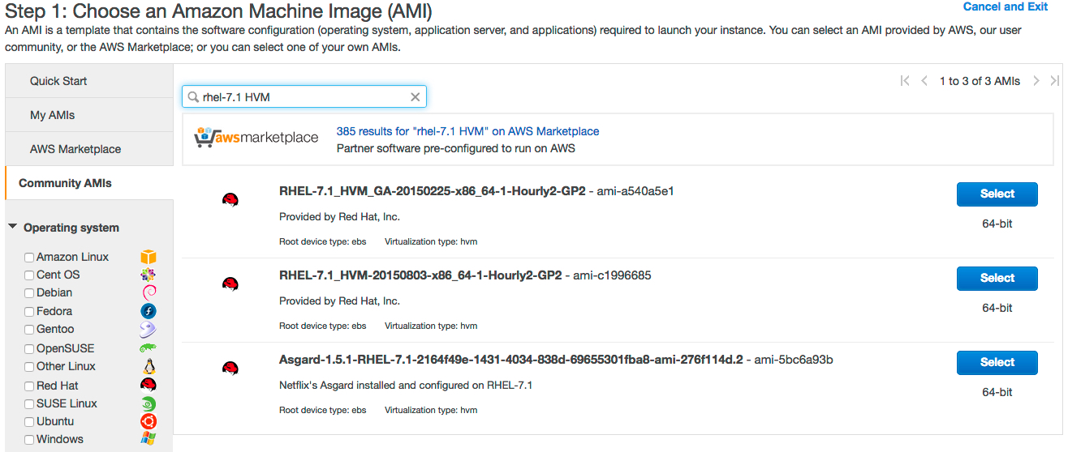
Task: Click the AMI search input field
Action: click(x=300, y=97)
